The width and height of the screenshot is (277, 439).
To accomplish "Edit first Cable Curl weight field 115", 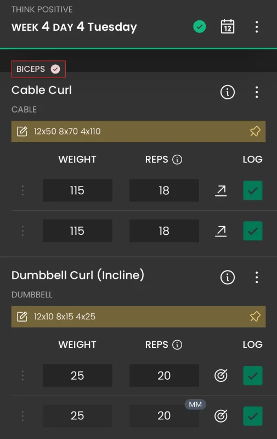I will (x=77, y=190).
